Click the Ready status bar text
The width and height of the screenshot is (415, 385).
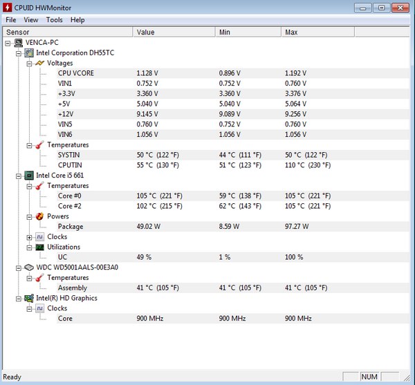pos(12,377)
